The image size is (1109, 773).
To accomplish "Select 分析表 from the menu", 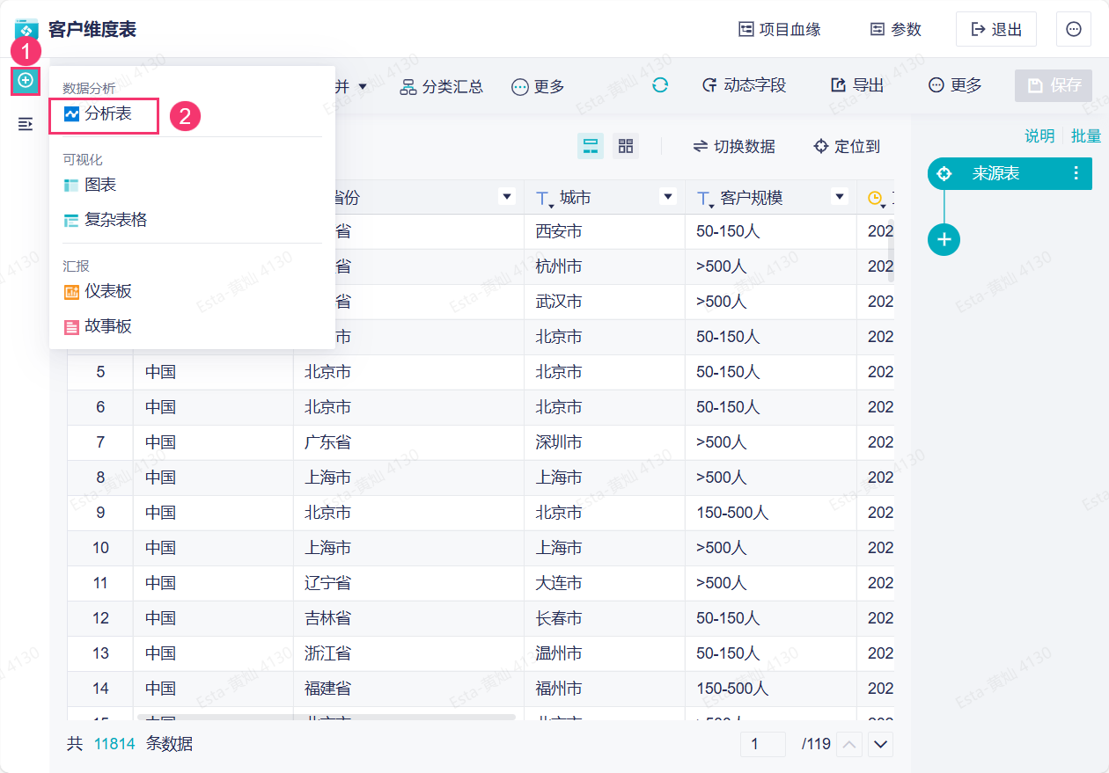I will click(x=98, y=114).
